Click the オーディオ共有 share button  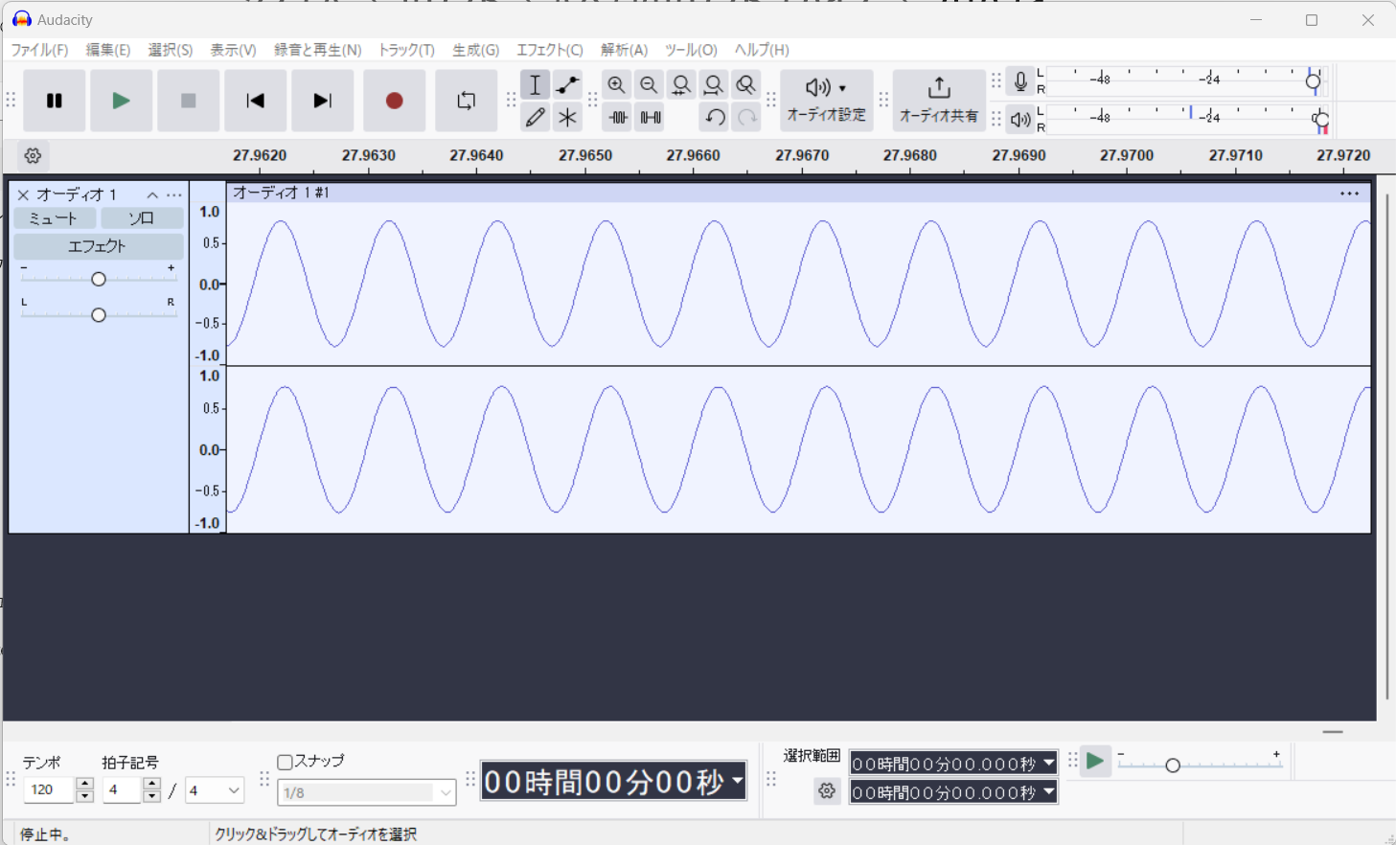tap(938, 101)
